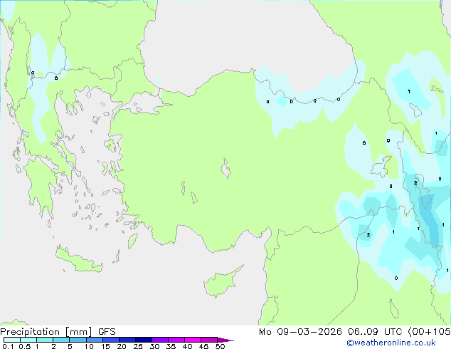Select the 1–2 mm legend color box
451x349 pixels.
click(x=45, y=340)
